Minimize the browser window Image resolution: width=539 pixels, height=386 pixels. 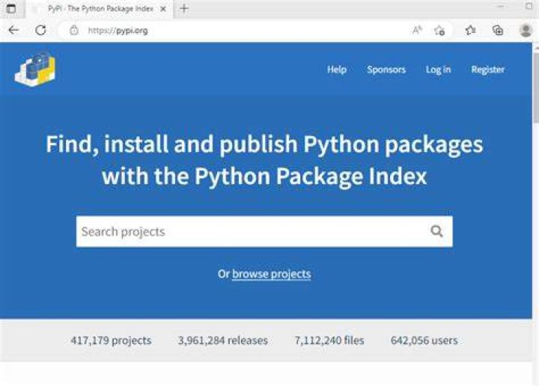(x=501, y=6)
